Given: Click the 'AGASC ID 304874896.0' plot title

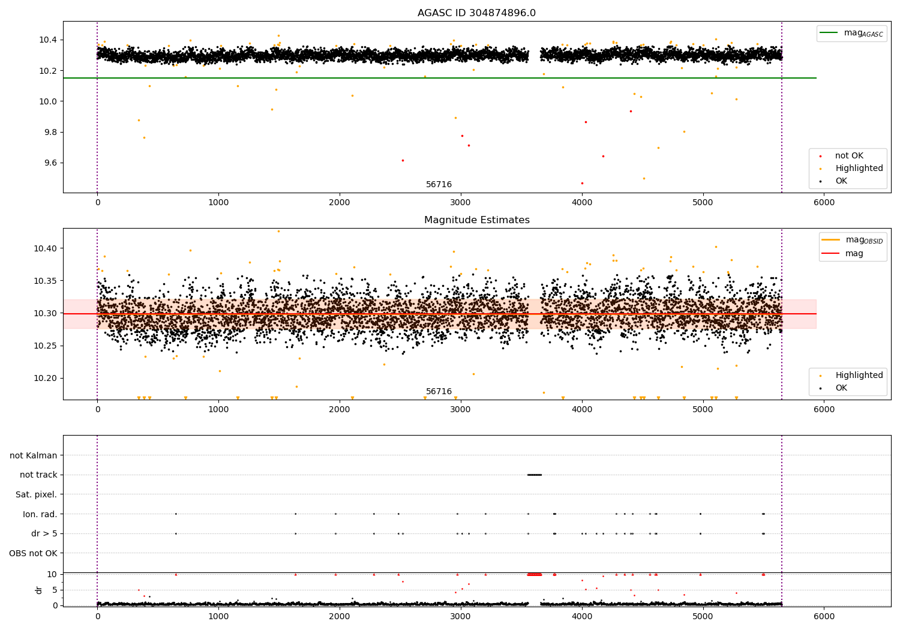Looking at the screenshot, I should tap(476, 13).
